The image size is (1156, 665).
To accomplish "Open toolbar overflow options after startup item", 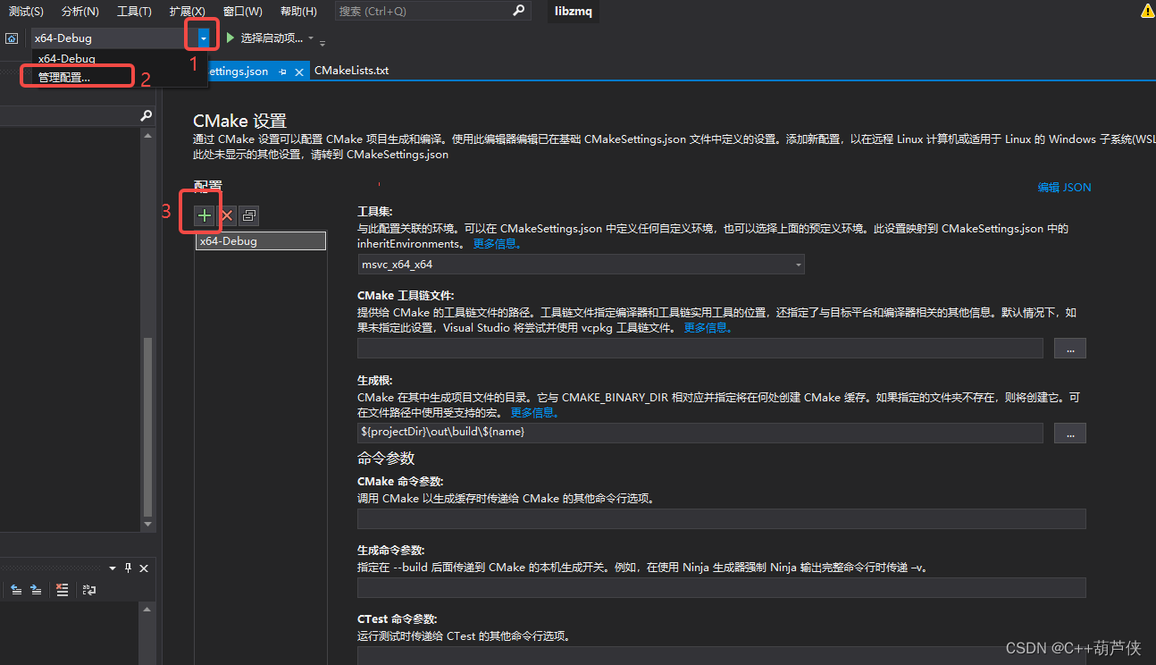I will (323, 41).
